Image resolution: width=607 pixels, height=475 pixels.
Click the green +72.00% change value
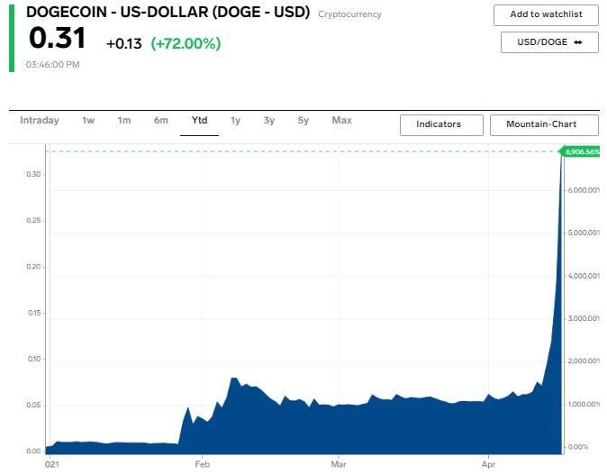(186, 43)
